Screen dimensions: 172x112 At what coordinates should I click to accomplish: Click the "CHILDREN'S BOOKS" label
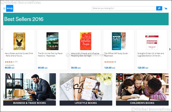[142, 103]
